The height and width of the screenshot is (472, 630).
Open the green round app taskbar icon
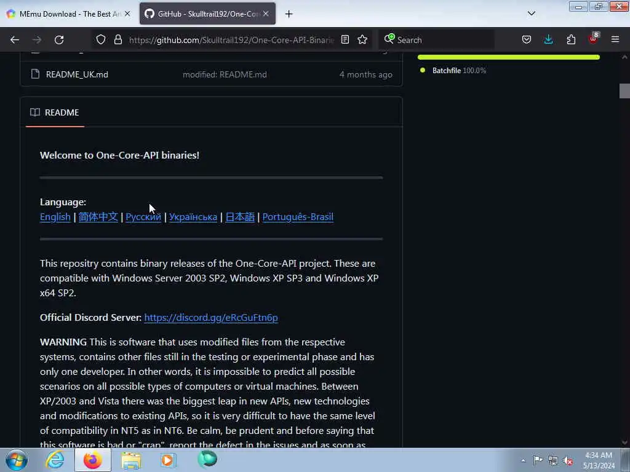click(207, 459)
